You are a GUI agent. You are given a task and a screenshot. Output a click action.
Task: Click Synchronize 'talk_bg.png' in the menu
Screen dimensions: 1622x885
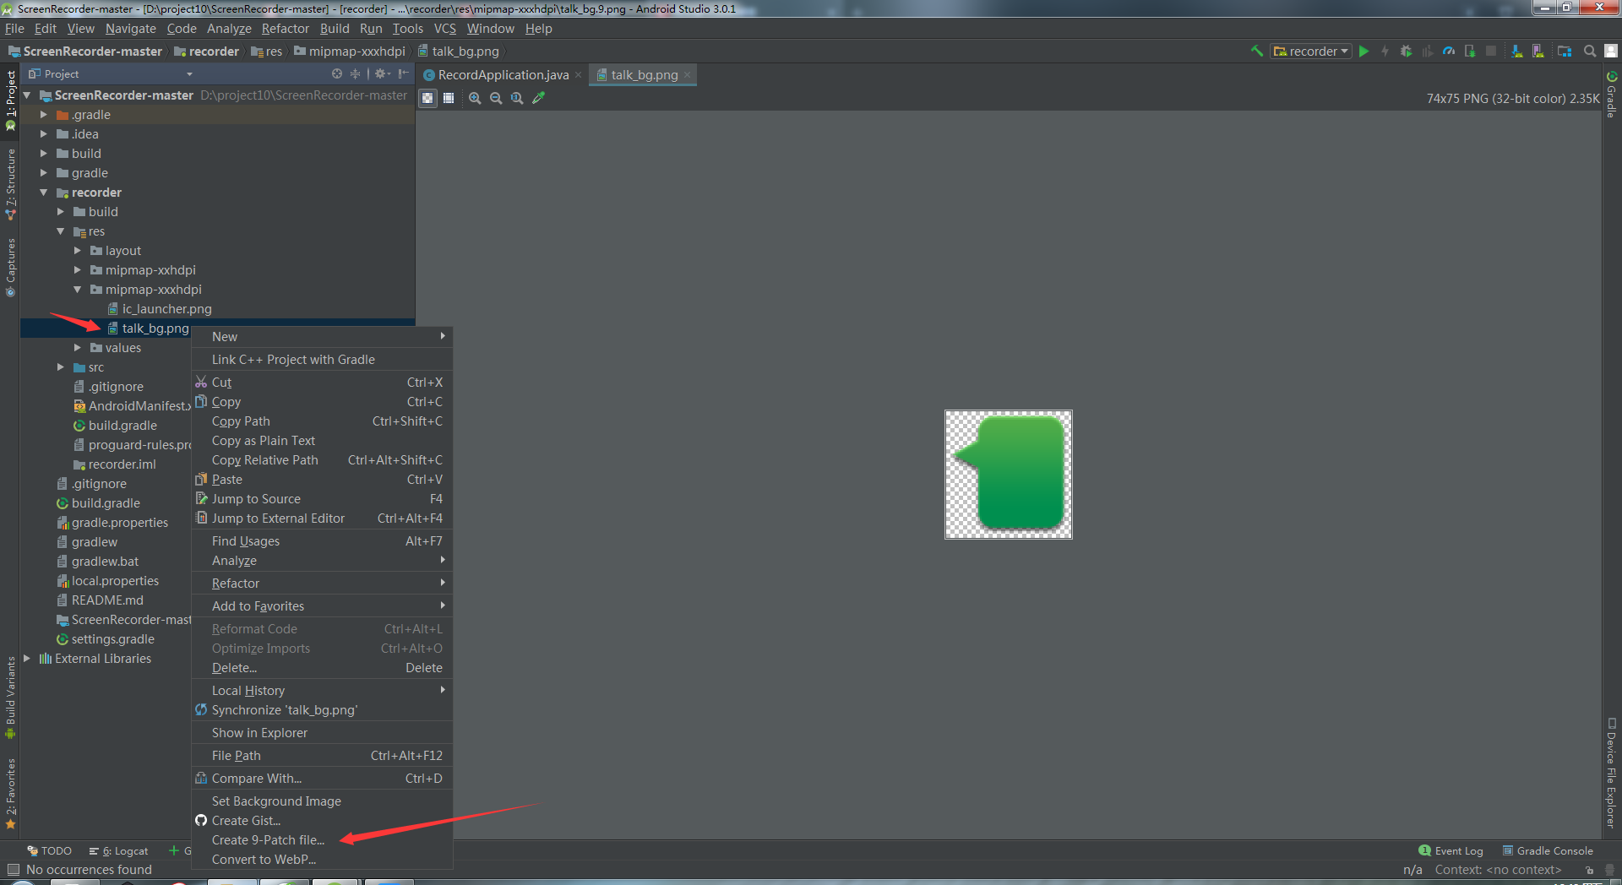point(284,709)
